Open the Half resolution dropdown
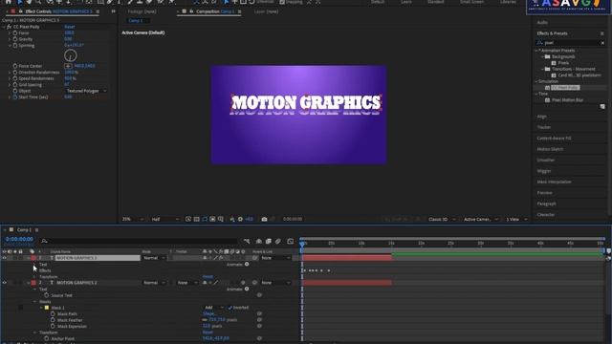 point(165,219)
